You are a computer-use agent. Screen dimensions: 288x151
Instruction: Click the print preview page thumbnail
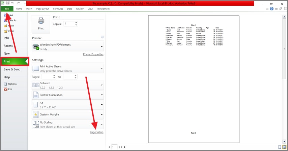point(194,79)
